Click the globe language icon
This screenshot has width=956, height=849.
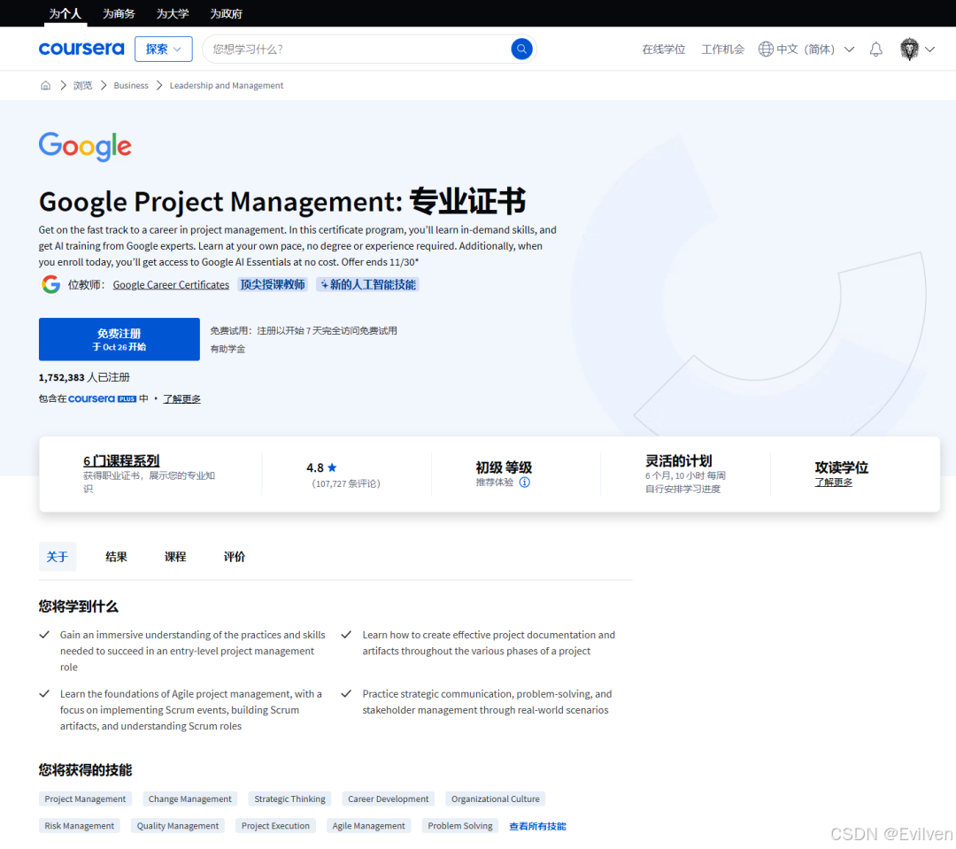point(766,49)
